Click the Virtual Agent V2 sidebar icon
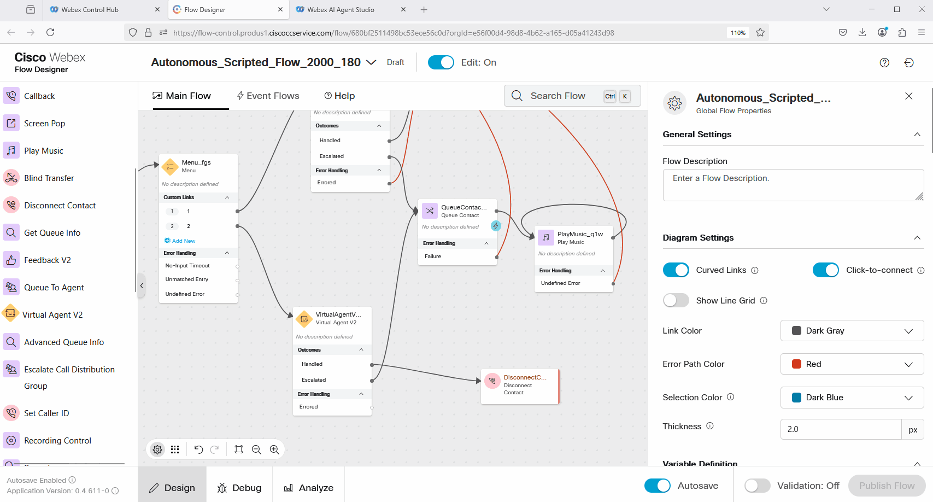 click(11, 314)
